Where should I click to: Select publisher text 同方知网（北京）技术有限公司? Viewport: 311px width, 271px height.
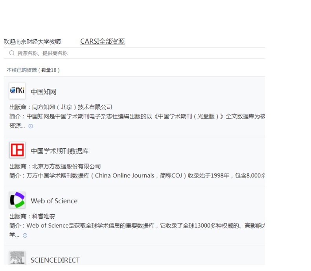tap(72, 107)
